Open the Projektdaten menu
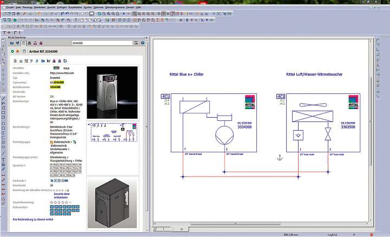The image size is (390, 237). 75,8
